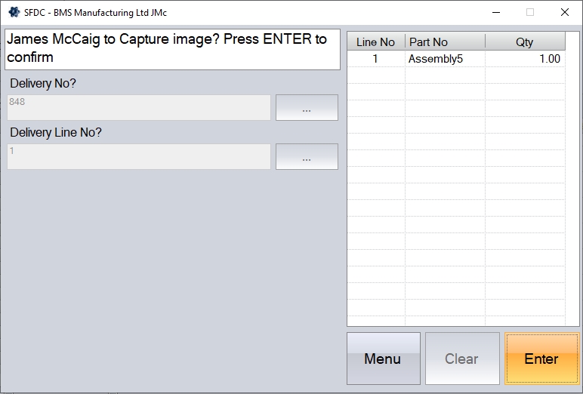The height and width of the screenshot is (394, 583).
Task: Click the Qty column header
Action: coord(524,42)
